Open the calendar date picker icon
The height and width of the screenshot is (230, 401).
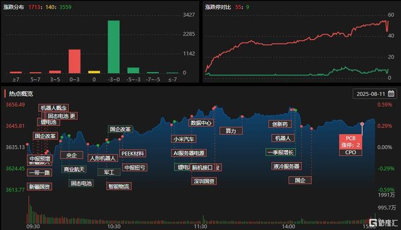pos(391,93)
